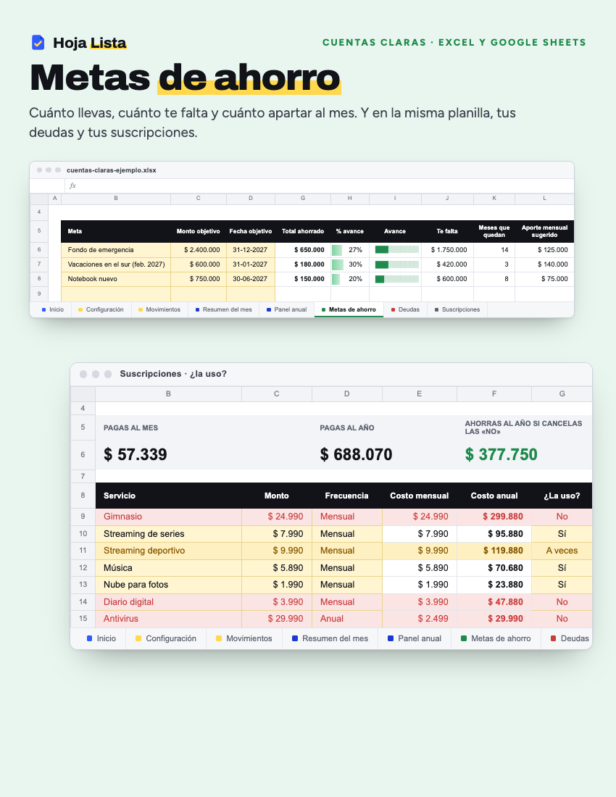Click the Hoja Lista logo icon

38,43
